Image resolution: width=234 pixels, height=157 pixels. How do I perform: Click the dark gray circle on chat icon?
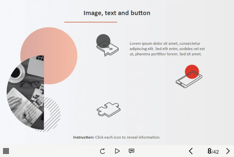coord(102,39)
